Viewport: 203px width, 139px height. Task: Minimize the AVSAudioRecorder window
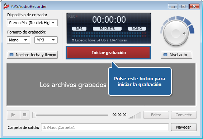coord(173,6)
